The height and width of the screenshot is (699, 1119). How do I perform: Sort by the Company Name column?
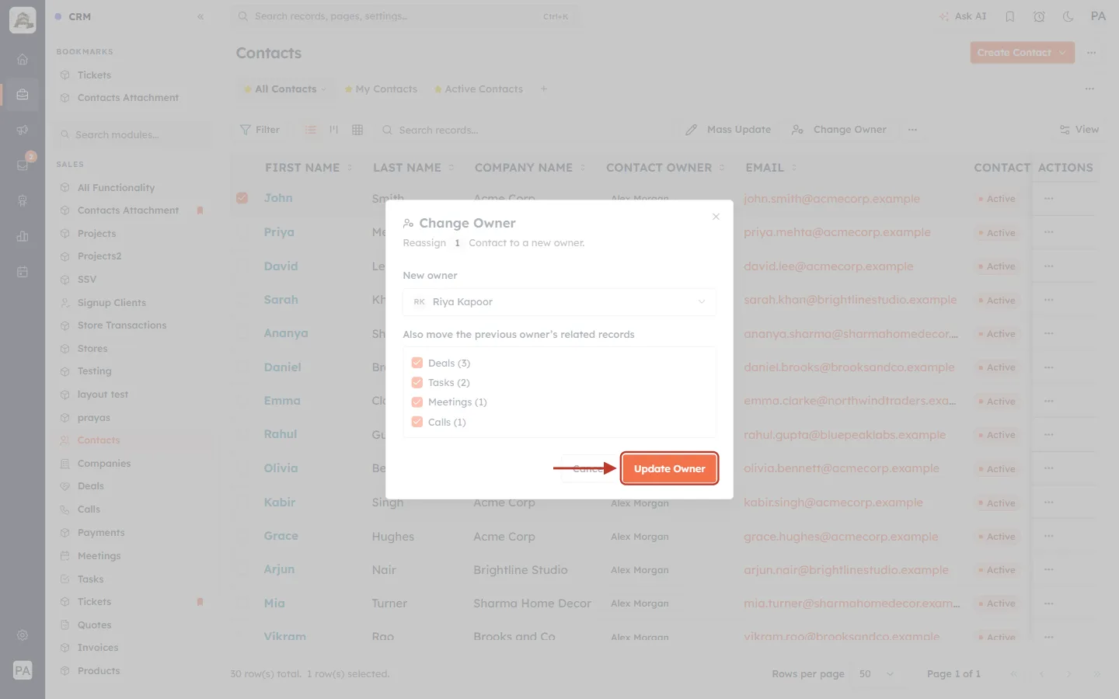[x=530, y=168]
